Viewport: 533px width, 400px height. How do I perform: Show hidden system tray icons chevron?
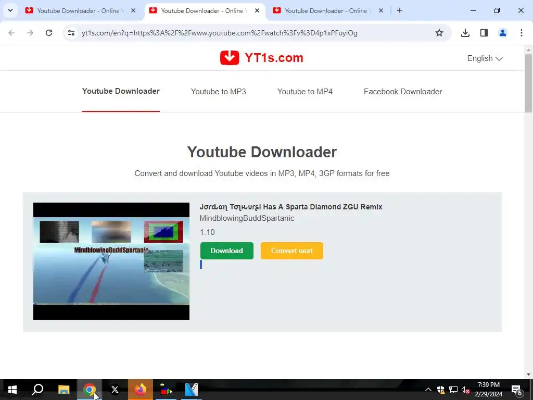tap(428, 390)
